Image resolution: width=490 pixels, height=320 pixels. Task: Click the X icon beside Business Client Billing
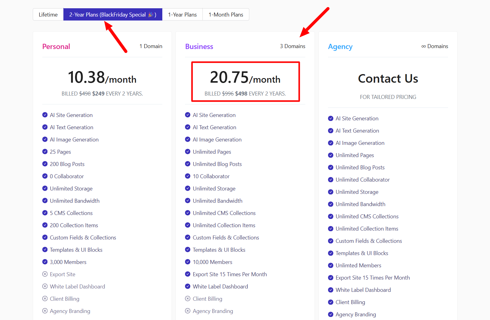[x=188, y=299]
